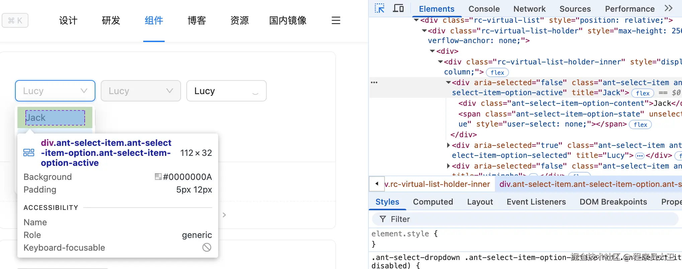682x269 pixels.
Task: Toggle the device toolbar icon
Action: (x=398, y=9)
